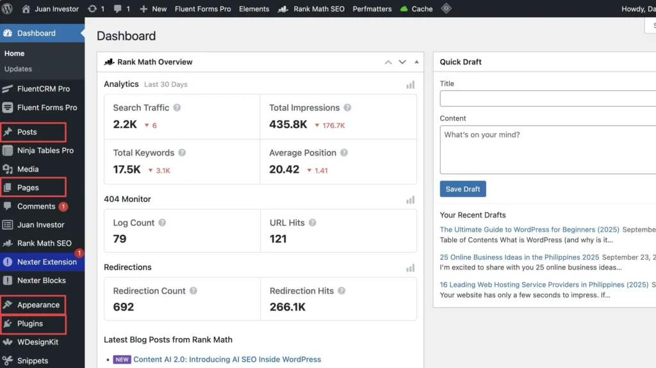Screen dimensions: 656x368
Task: Open the comments bubble icon in admin bar
Action: 118,8
